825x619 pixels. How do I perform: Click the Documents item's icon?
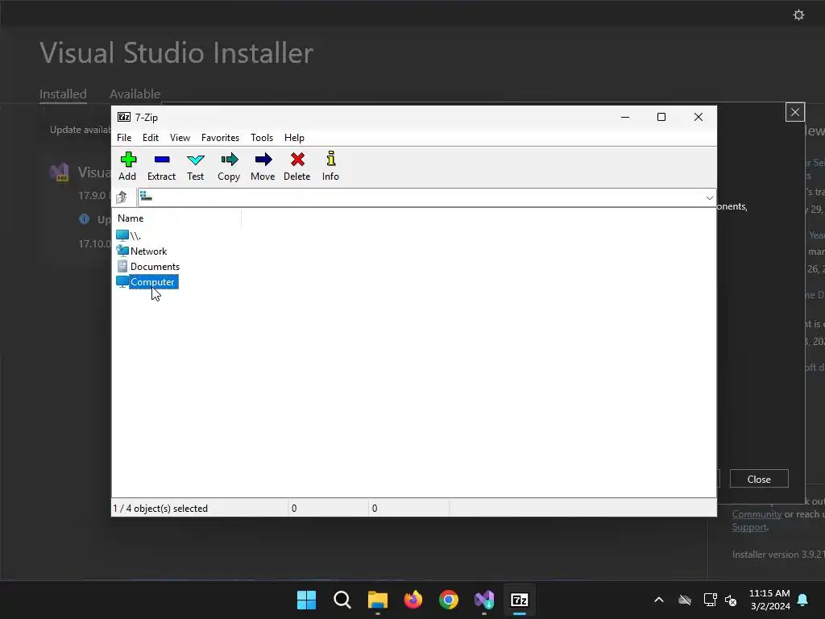(122, 266)
